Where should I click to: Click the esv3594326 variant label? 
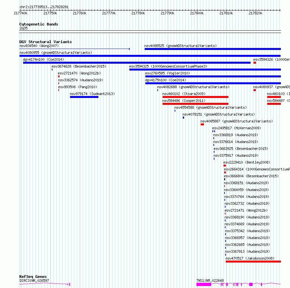(x=271, y=59)
